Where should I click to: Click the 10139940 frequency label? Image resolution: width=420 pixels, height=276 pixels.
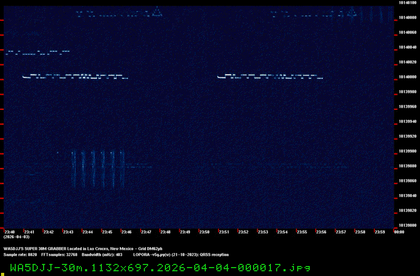click(x=407, y=121)
